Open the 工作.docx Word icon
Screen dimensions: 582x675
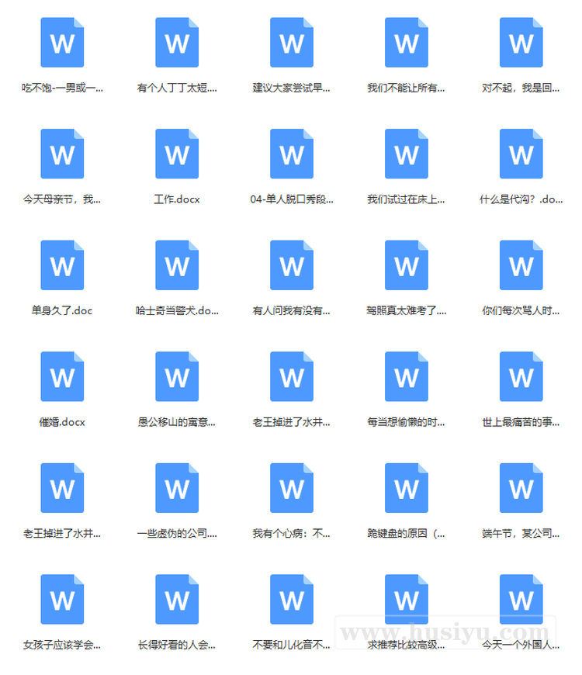pyautogui.click(x=177, y=154)
